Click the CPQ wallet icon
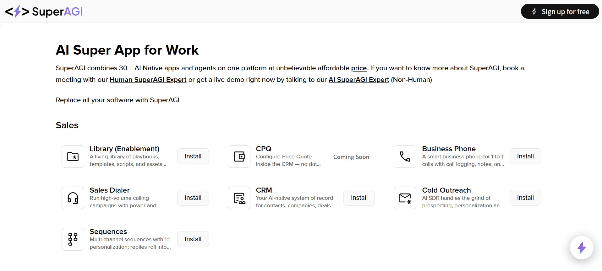The image size is (602, 271). pyautogui.click(x=239, y=157)
